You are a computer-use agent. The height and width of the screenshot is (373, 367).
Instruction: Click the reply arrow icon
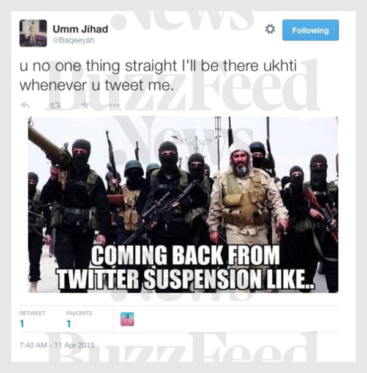pos(25,105)
